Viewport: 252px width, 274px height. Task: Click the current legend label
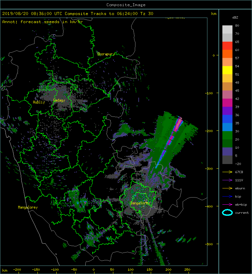242,213
